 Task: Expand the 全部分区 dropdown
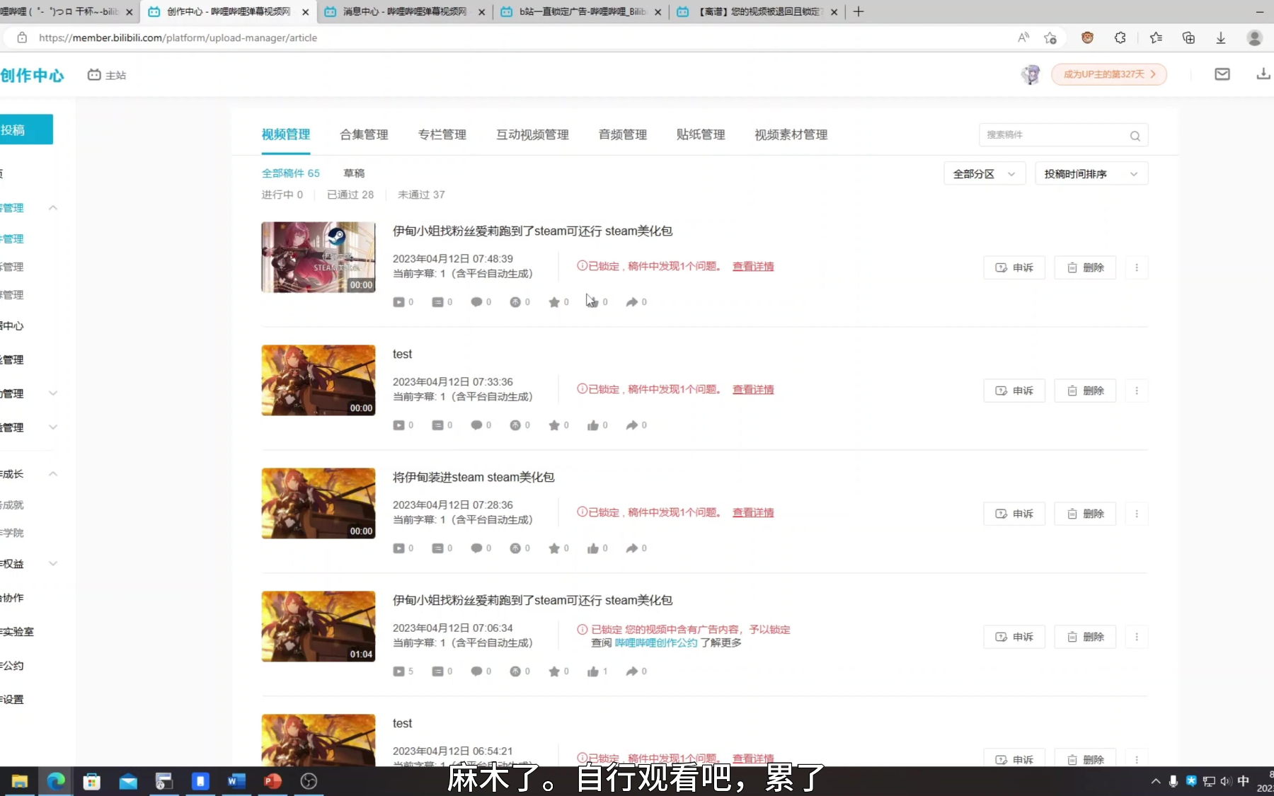pos(984,174)
